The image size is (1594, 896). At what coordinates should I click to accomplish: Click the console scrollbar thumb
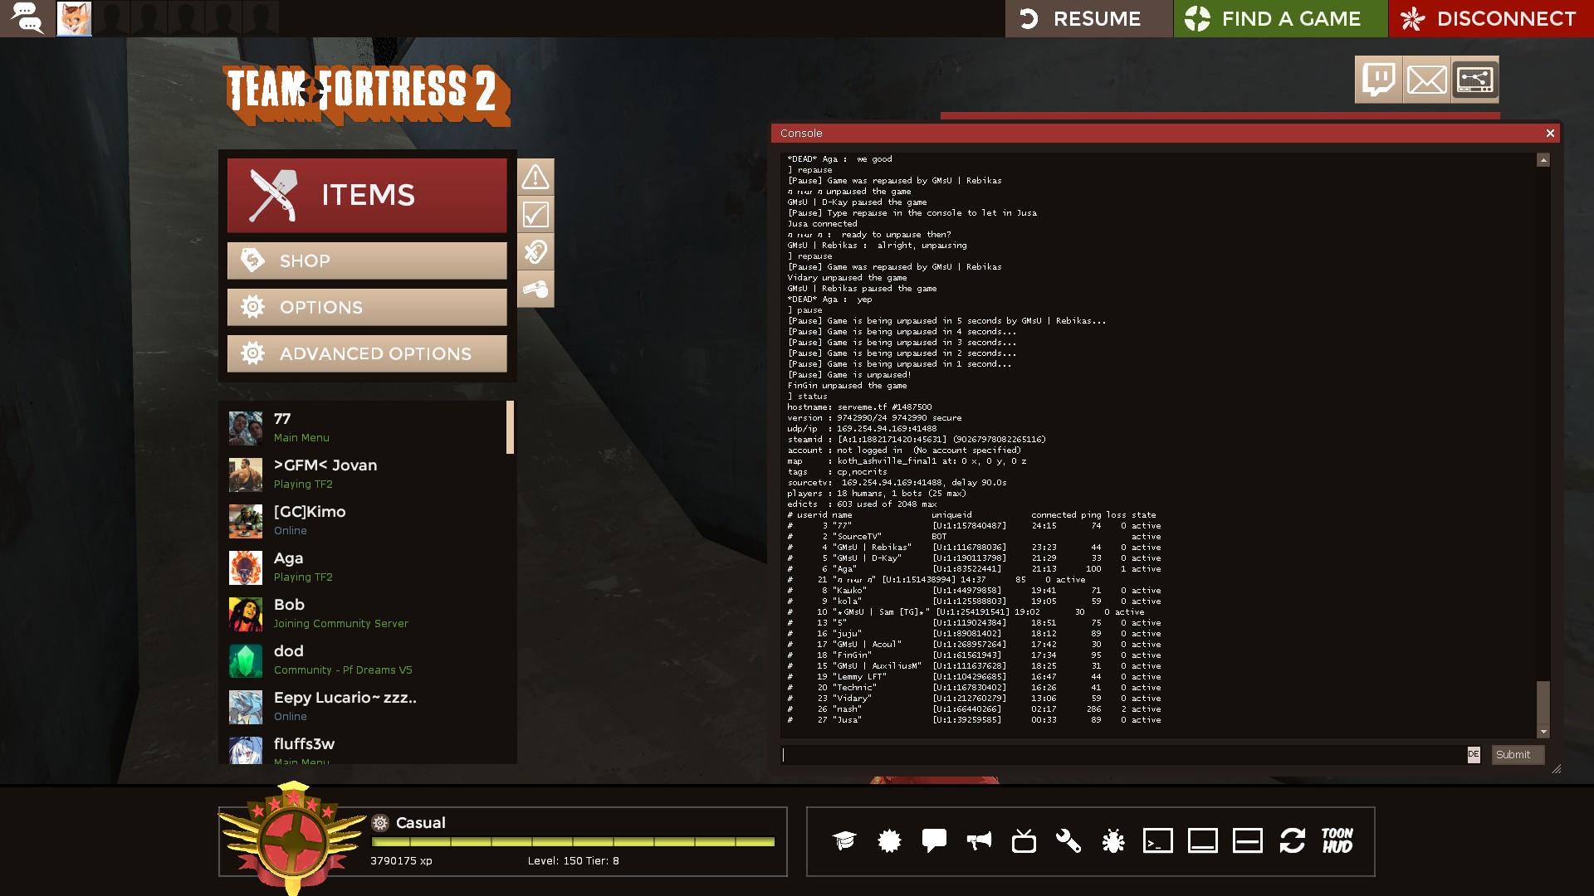click(1543, 704)
